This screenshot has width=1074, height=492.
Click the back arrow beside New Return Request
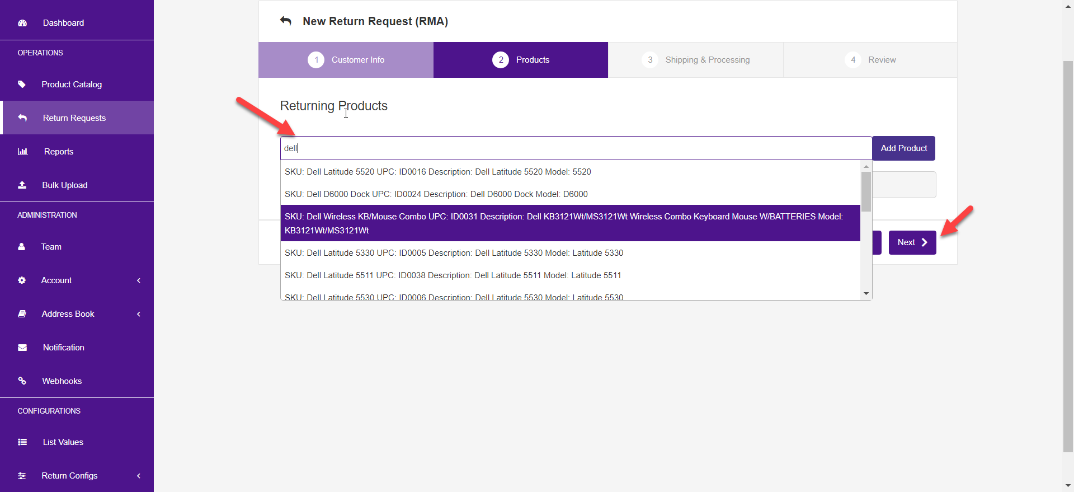[286, 21]
